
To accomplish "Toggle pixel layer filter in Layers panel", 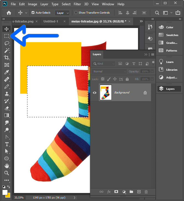I will (x=120, y=63).
